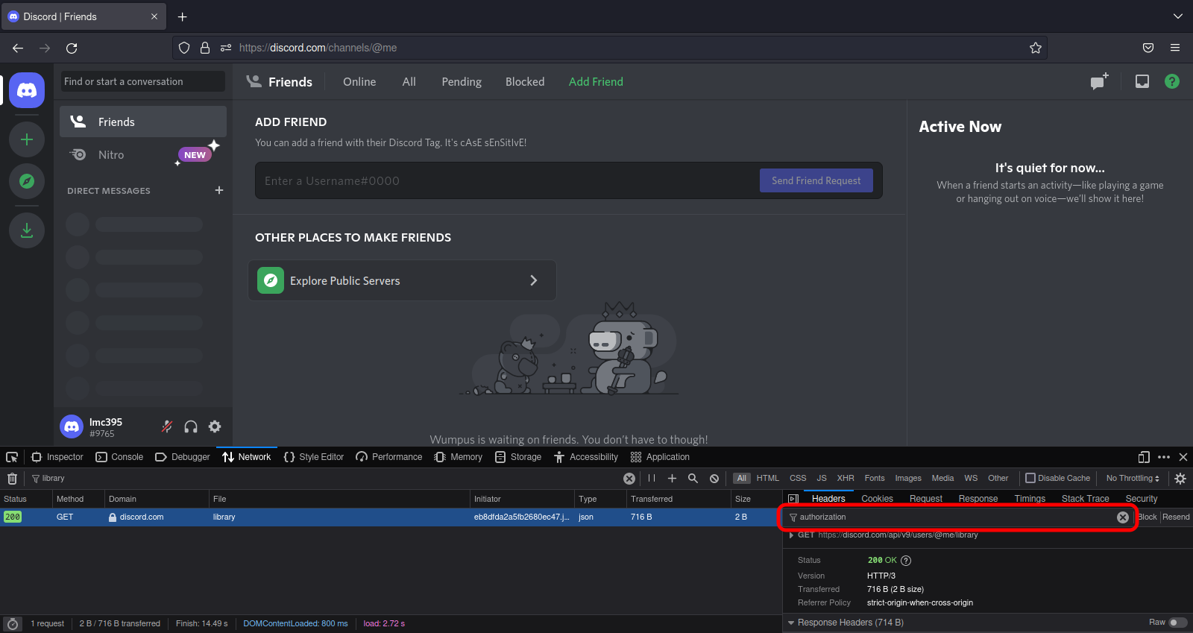1193x633 pixels.
Task: Click Send Friend Request button
Action: tap(816, 180)
